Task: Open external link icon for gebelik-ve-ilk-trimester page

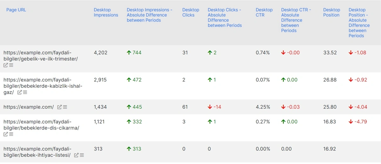Action: tap(6, 65)
